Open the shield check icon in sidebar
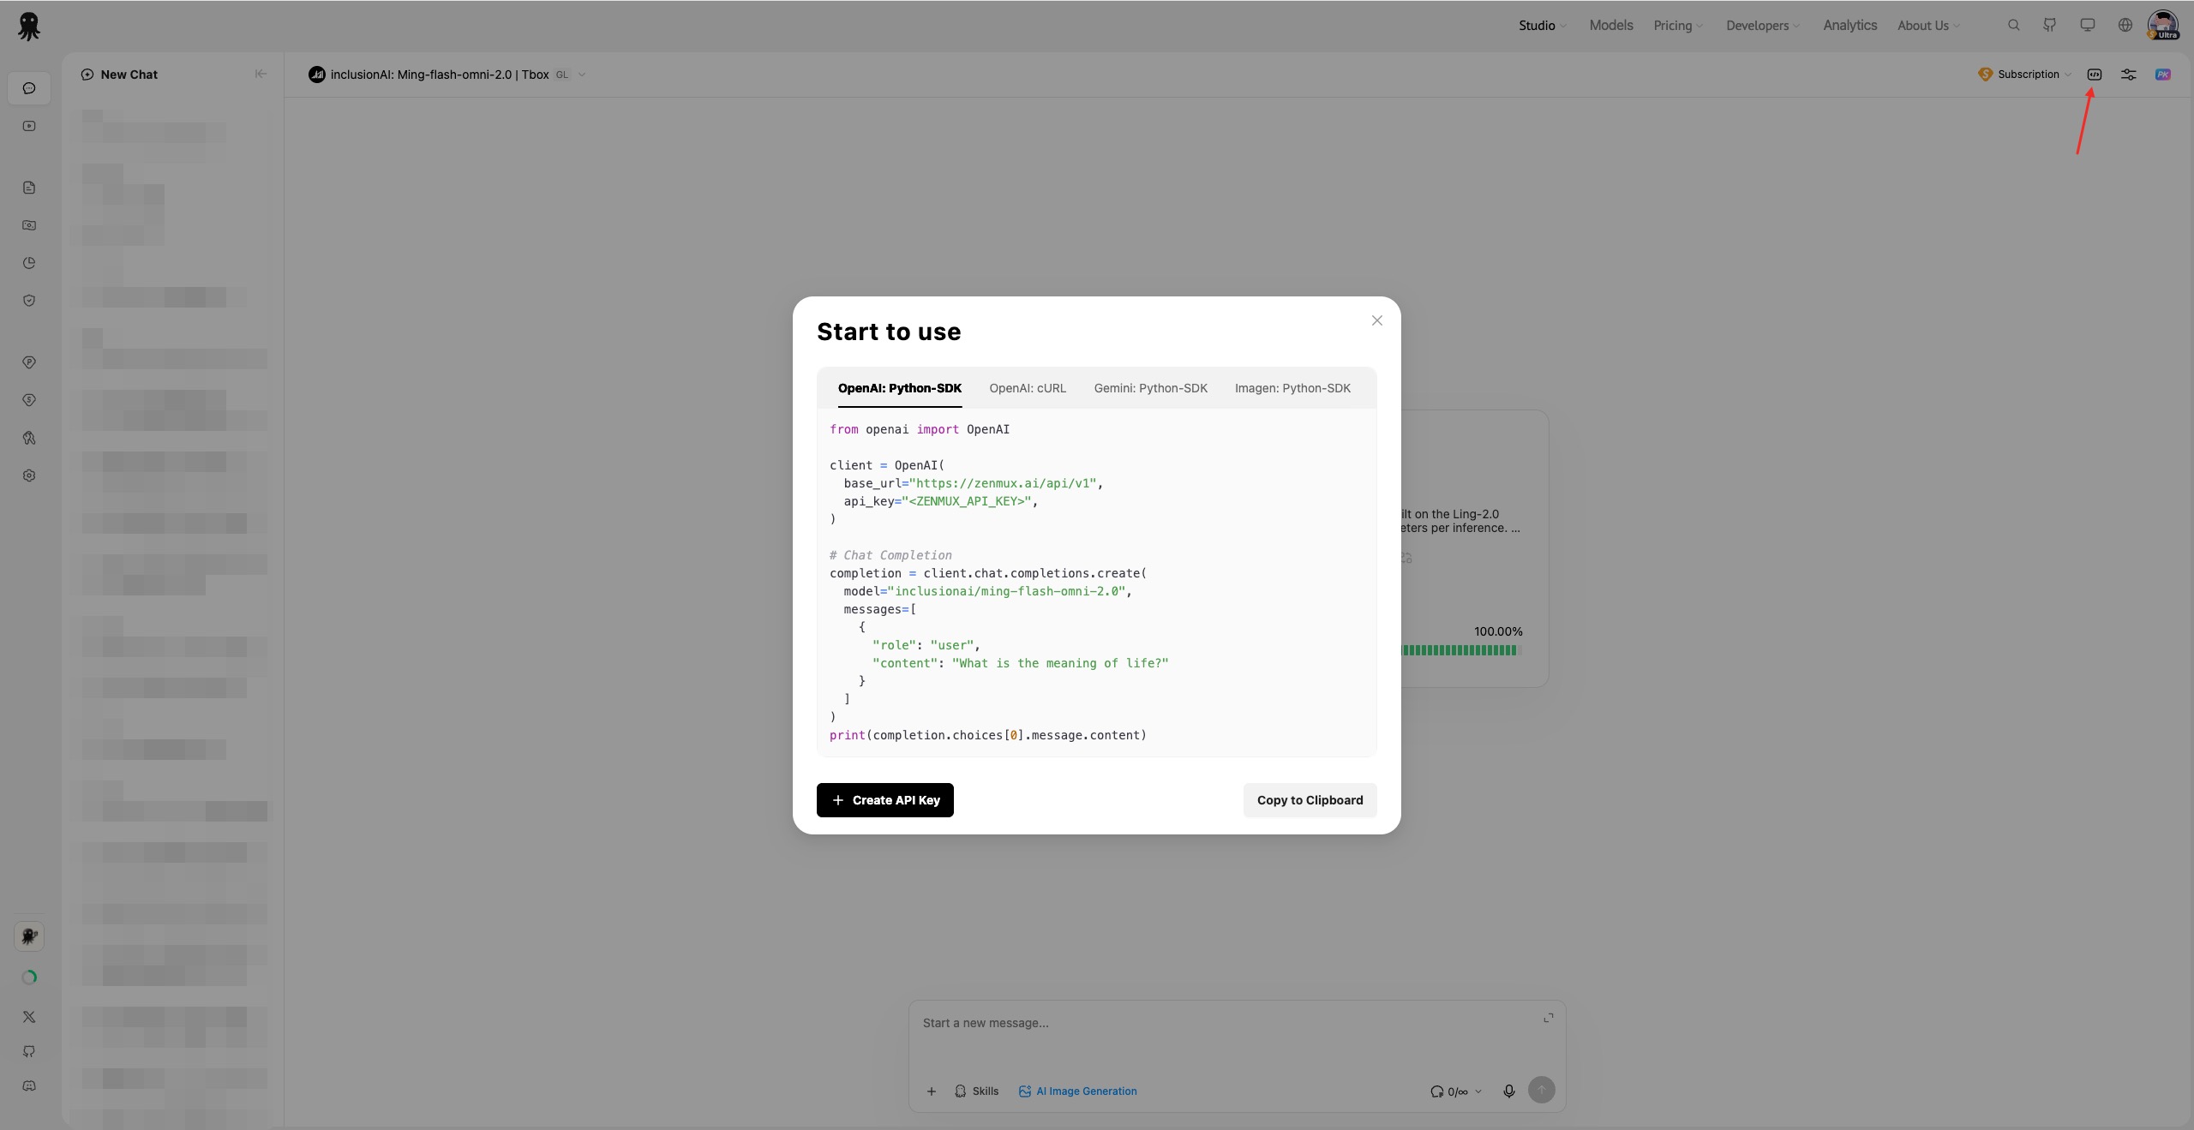The image size is (2194, 1130). (29, 301)
